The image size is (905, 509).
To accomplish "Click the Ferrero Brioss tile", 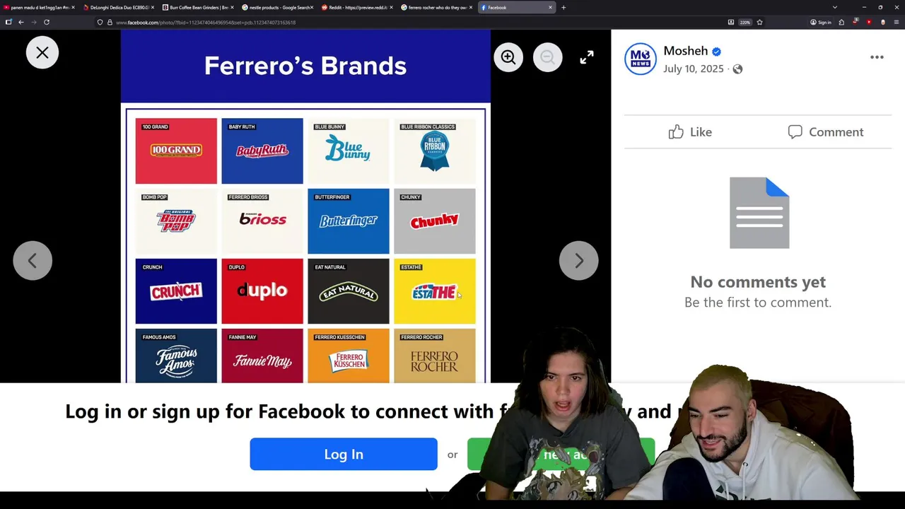I will click(x=262, y=221).
